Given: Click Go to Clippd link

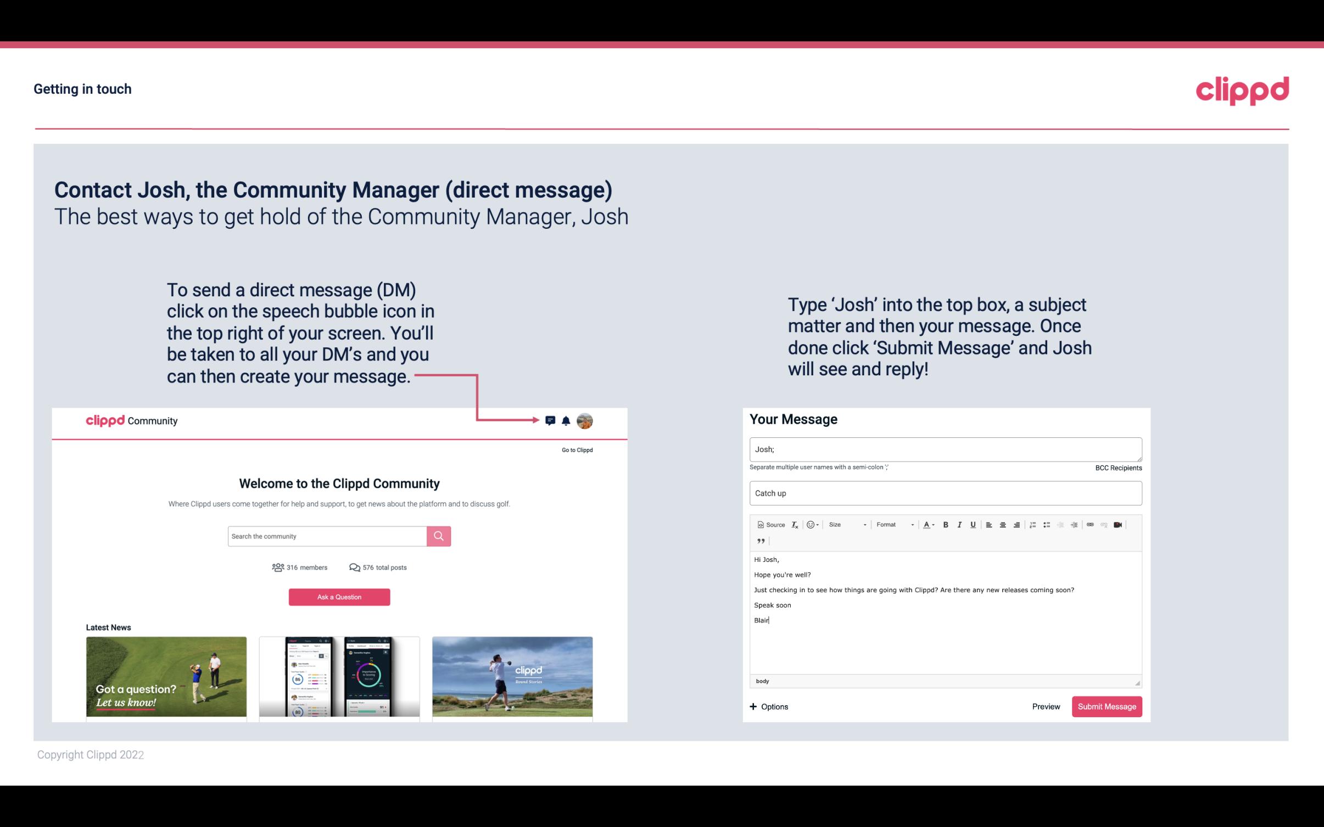Looking at the screenshot, I should pos(576,449).
